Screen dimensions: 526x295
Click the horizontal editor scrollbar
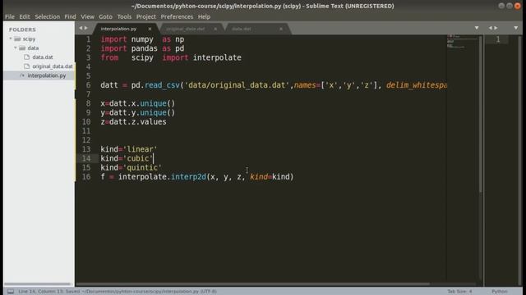click(253, 284)
